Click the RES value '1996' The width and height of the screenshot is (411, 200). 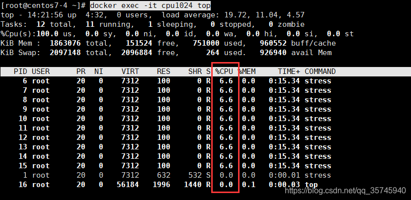click(162, 185)
